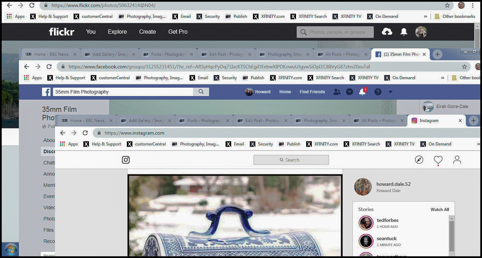Viewport: 482px width, 258px height.
Task: Open Flickr notifications bell
Action: point(404,32)
